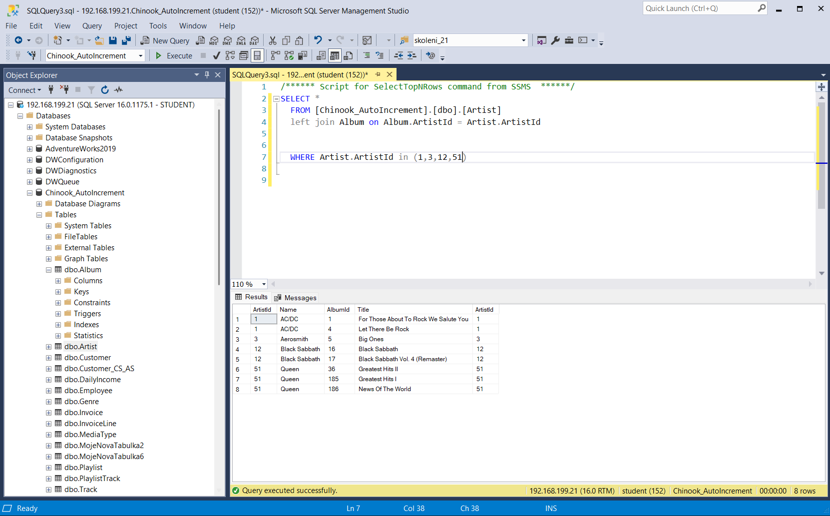
Task: Open the Chinook_AutoIncrement database dropdown
Action: 140,56
